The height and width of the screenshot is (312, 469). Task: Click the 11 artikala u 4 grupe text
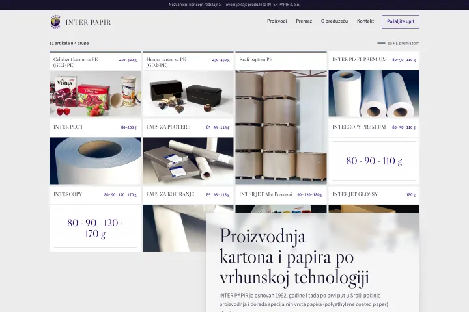69,43
